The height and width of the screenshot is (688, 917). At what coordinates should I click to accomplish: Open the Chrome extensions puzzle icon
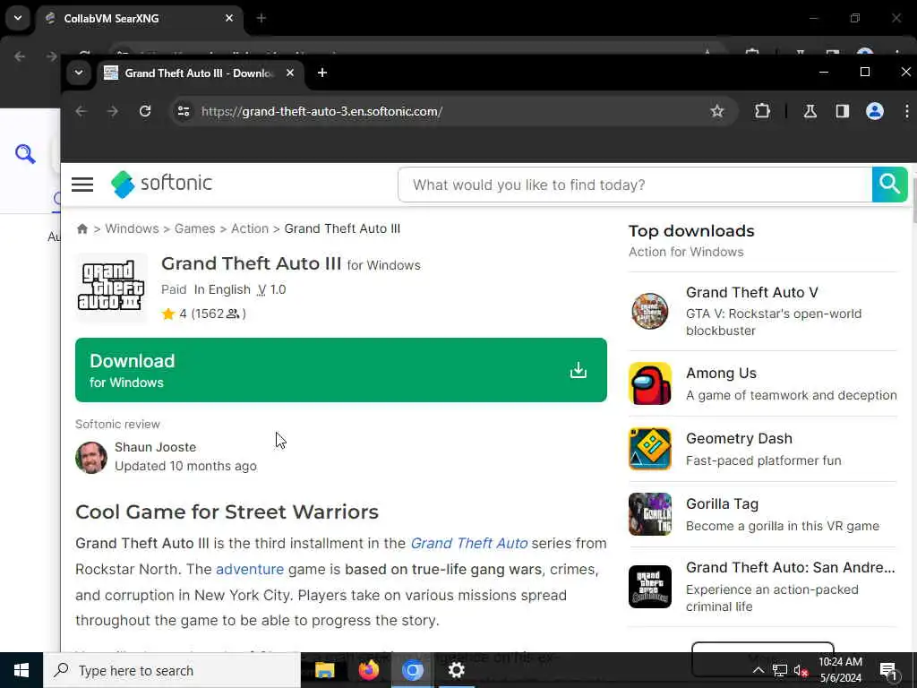click(x=762, y=111)
